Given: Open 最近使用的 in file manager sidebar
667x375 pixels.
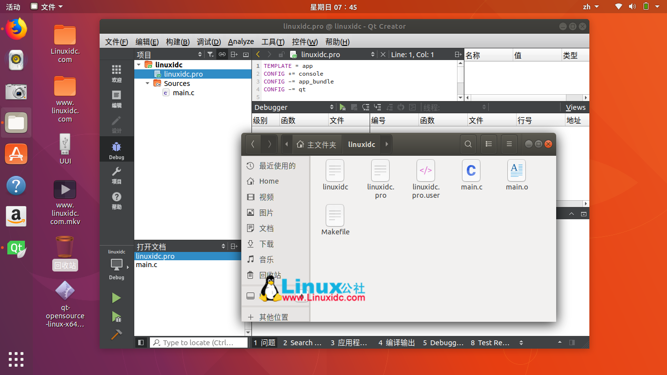Looking at the screenshot, I should tap(276, 166).
